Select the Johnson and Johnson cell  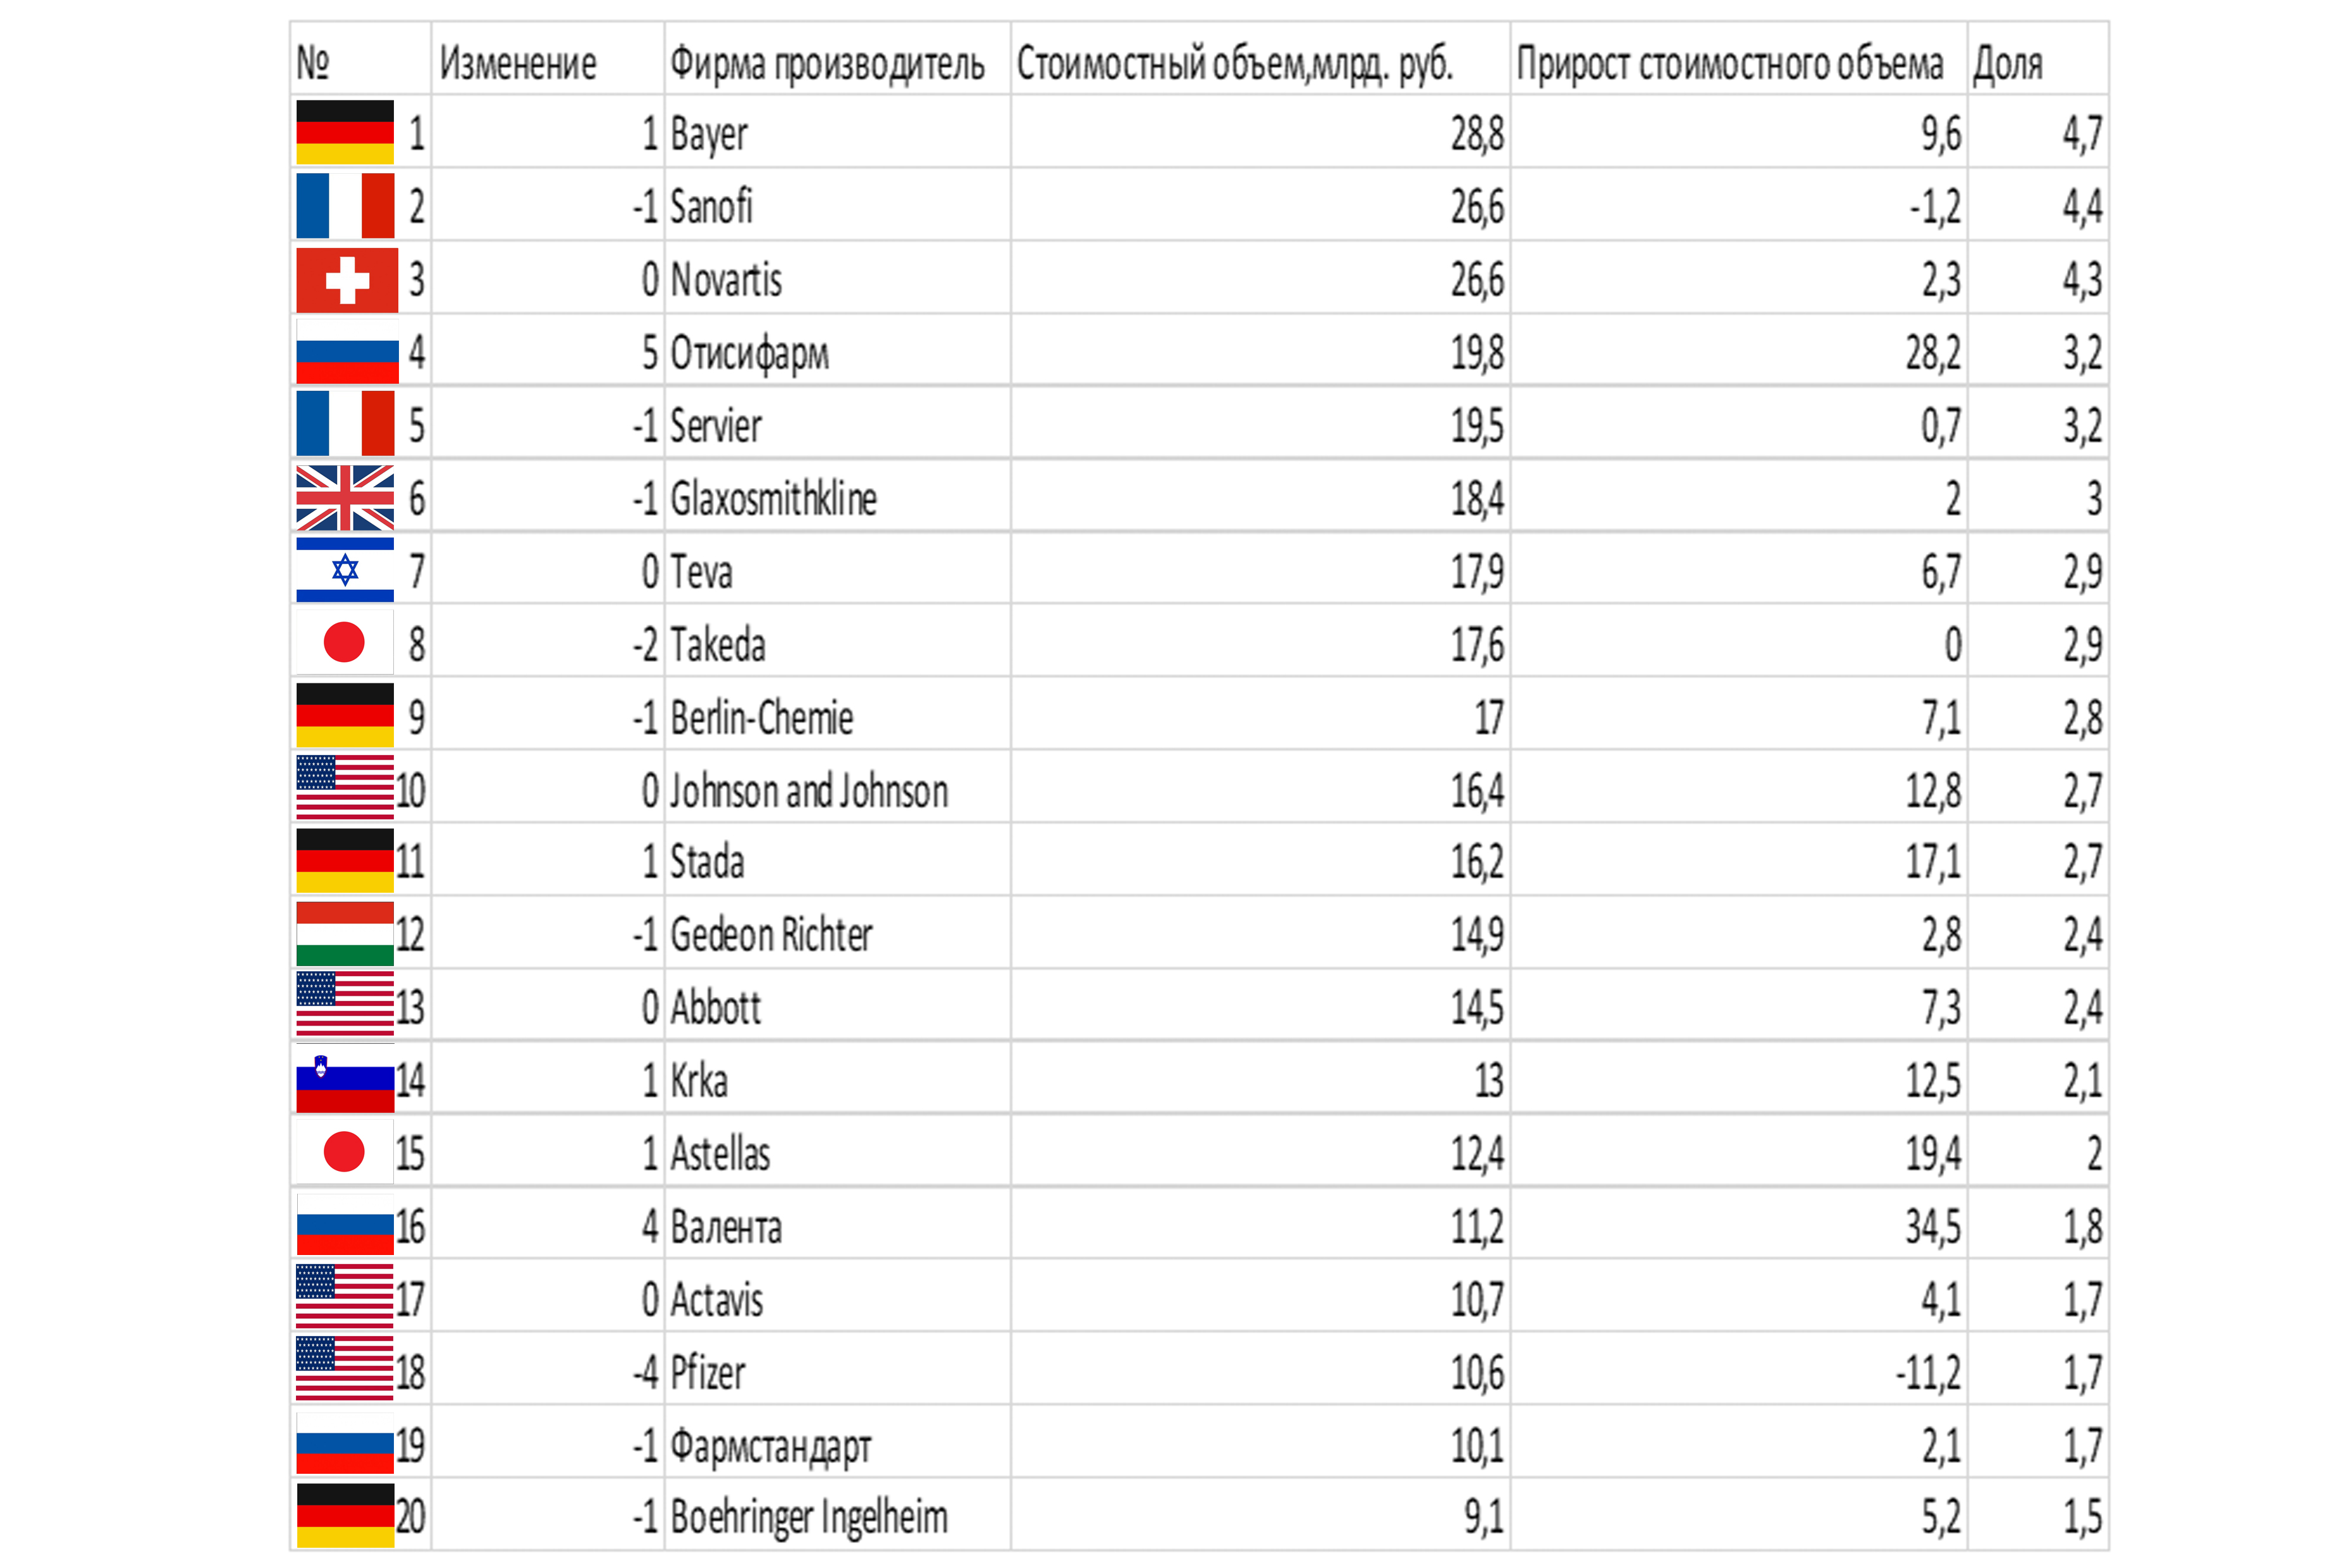pyautogui.click(x=837, y=790)
